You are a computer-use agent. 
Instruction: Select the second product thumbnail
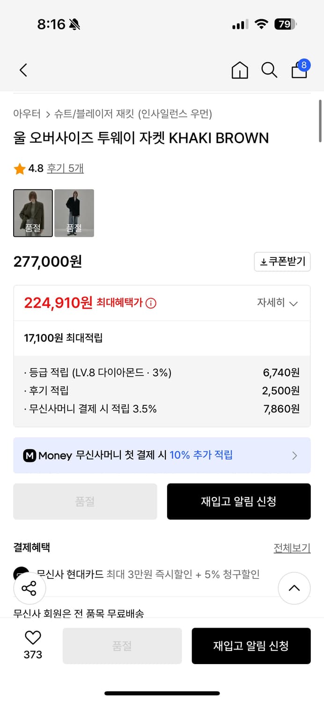coord(74,213)
